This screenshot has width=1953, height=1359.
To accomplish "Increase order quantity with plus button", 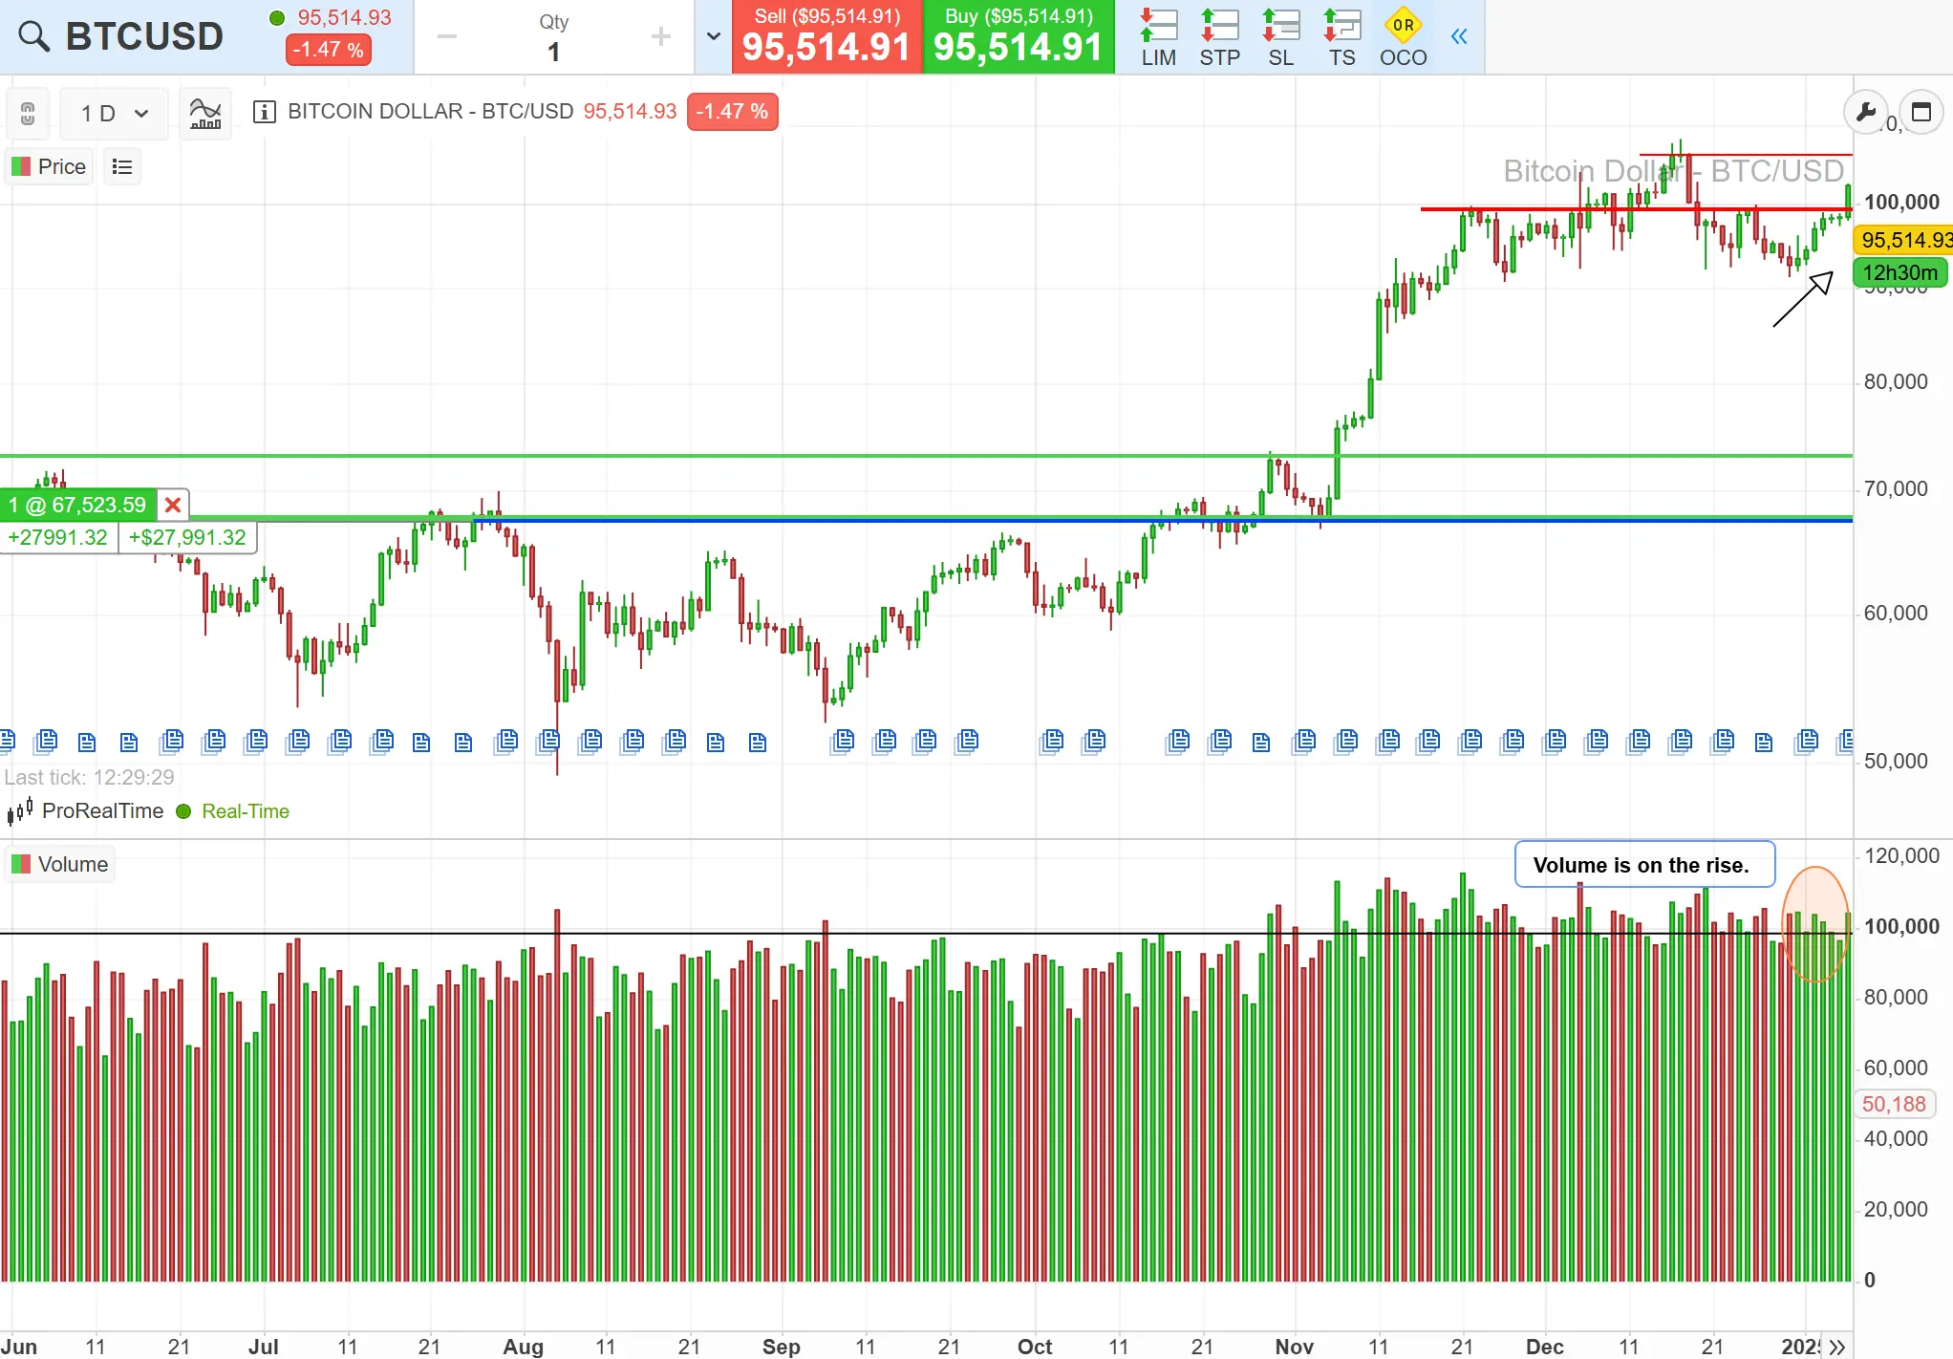I will click(x=660, y=37).
